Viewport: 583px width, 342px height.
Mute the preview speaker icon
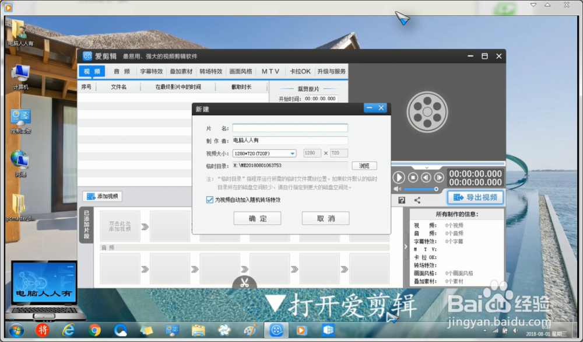click(x=397, y=189)
